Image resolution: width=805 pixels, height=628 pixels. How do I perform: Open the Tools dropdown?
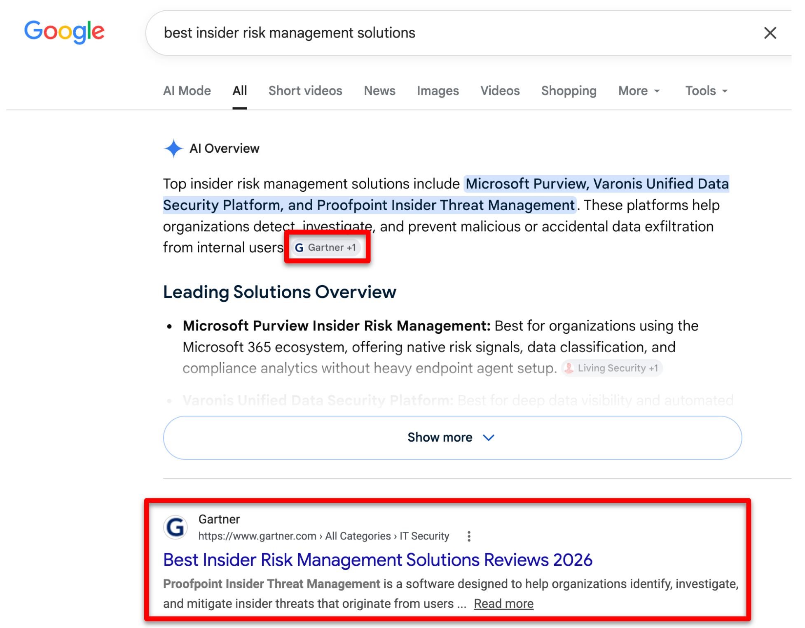click(x=706, y=91)
